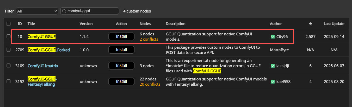Sort list by Title column header
This screenshot has height=107, width=352.
click(x=31, y=24)
